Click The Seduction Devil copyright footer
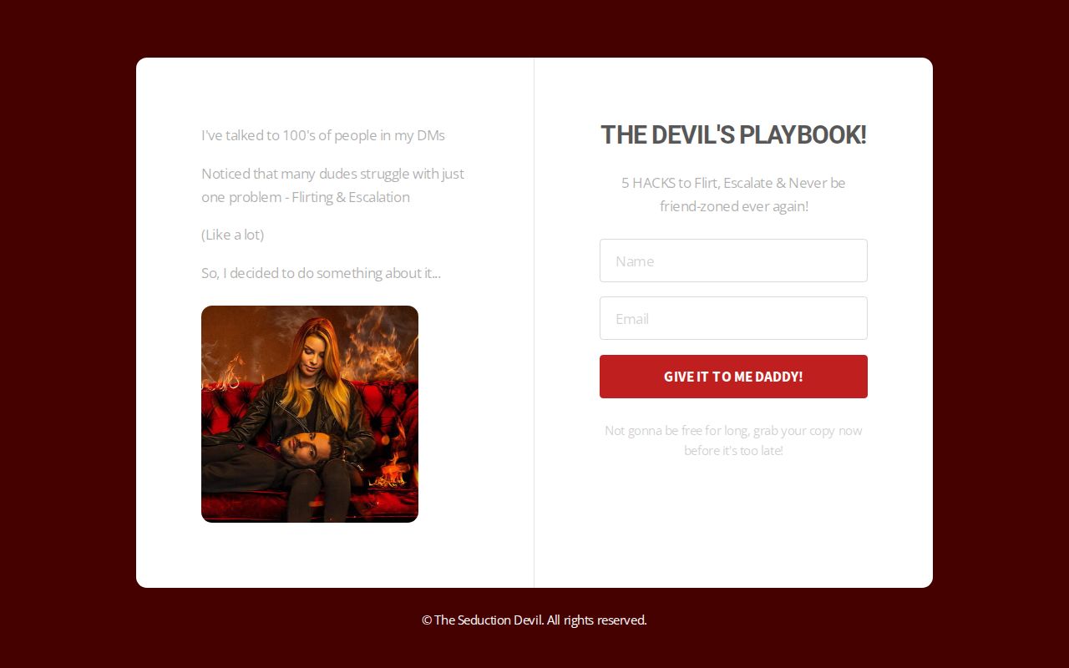1069x668 pixels. [x=534, y=620]
